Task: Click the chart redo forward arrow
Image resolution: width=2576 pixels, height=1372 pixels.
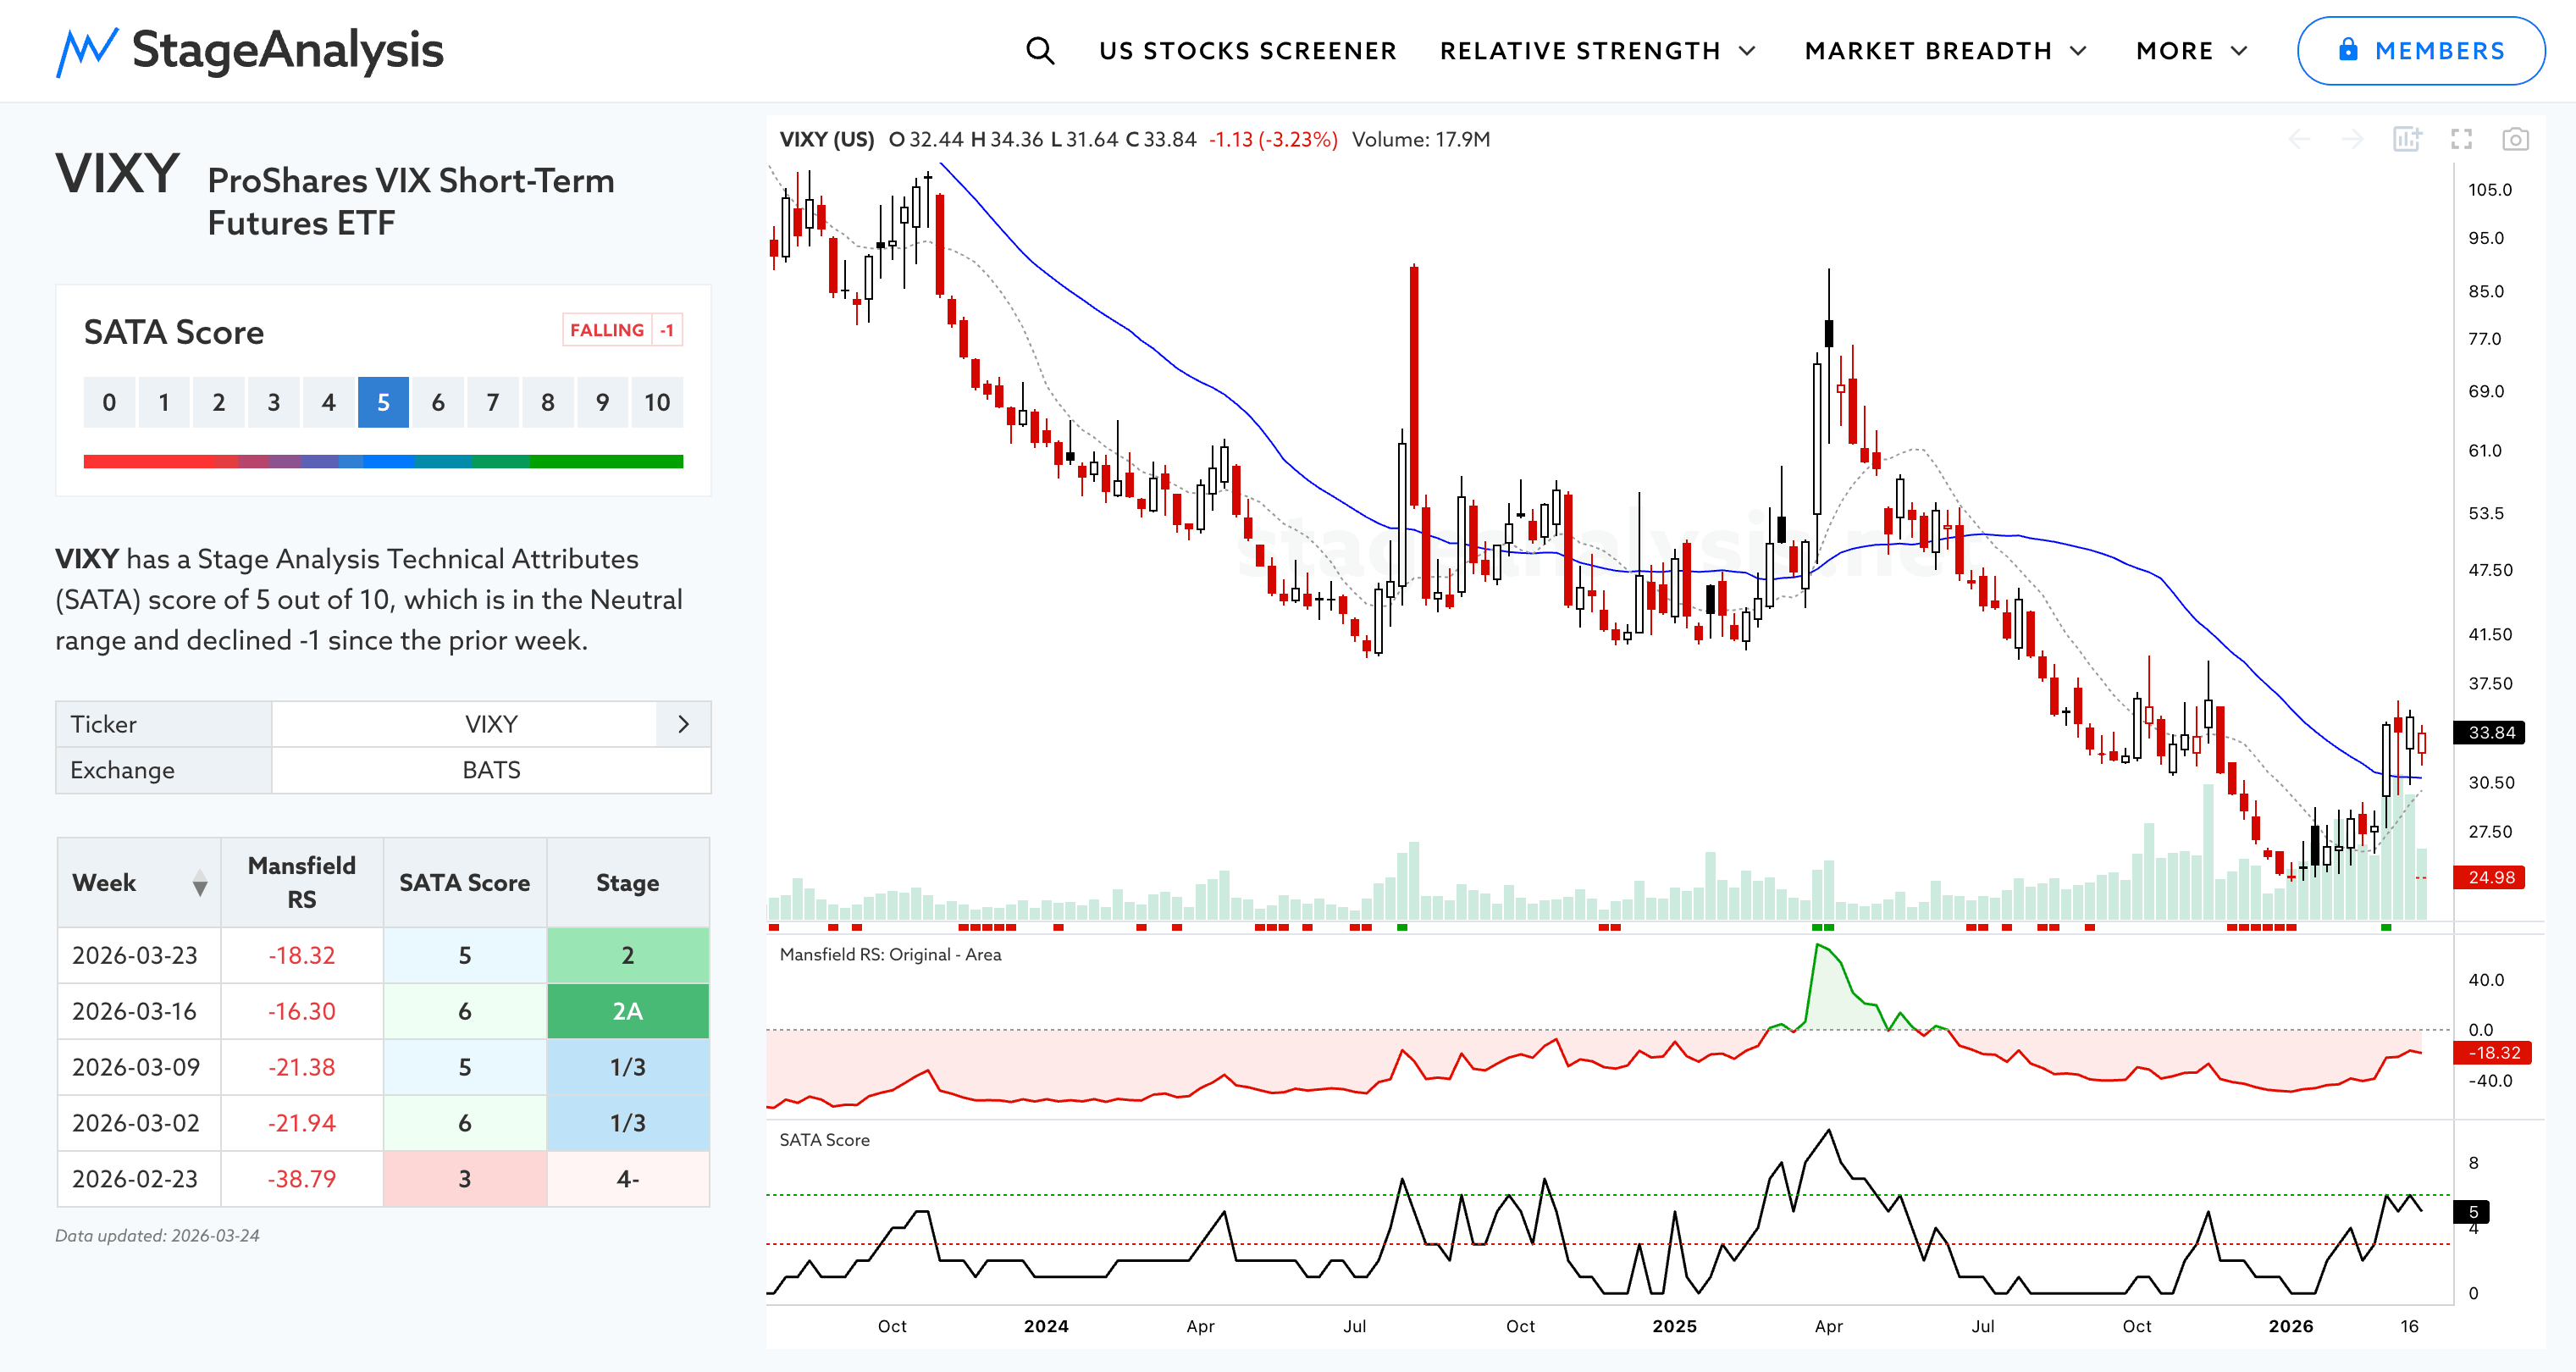Action: click(2353, 139)
